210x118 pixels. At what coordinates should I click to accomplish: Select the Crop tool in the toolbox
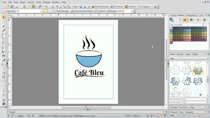point(4,77)
